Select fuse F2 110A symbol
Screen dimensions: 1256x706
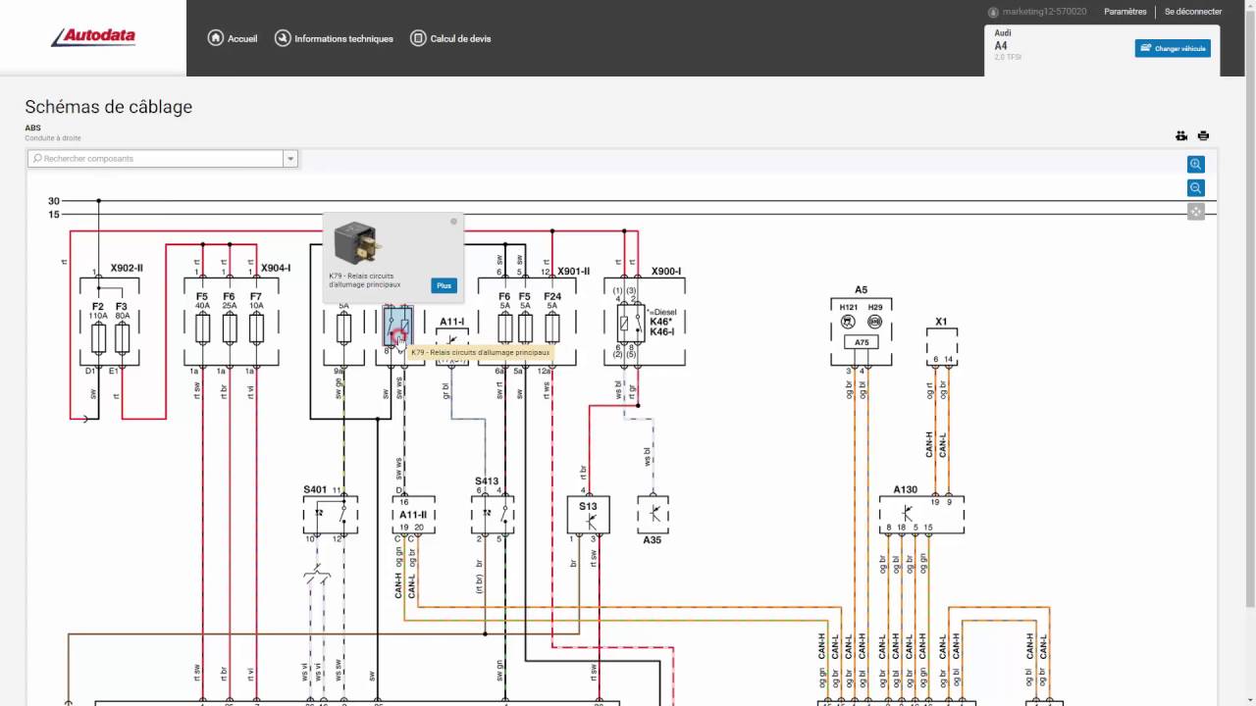(98, 338)
